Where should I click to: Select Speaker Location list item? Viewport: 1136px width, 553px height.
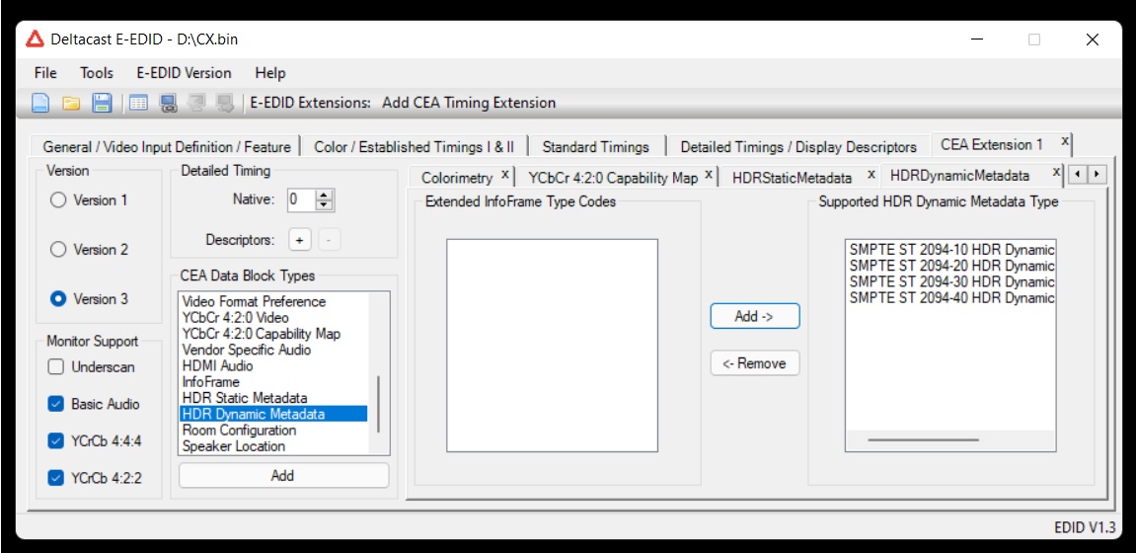click(x=273, y=446)
